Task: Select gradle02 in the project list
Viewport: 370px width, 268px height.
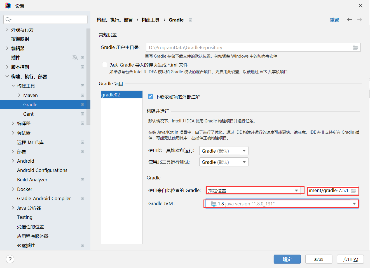Action: pos(122,95)
